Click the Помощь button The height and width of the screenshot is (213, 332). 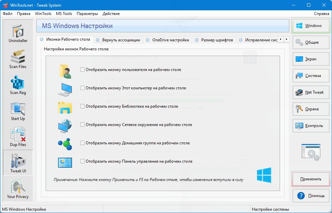[311, 196]
